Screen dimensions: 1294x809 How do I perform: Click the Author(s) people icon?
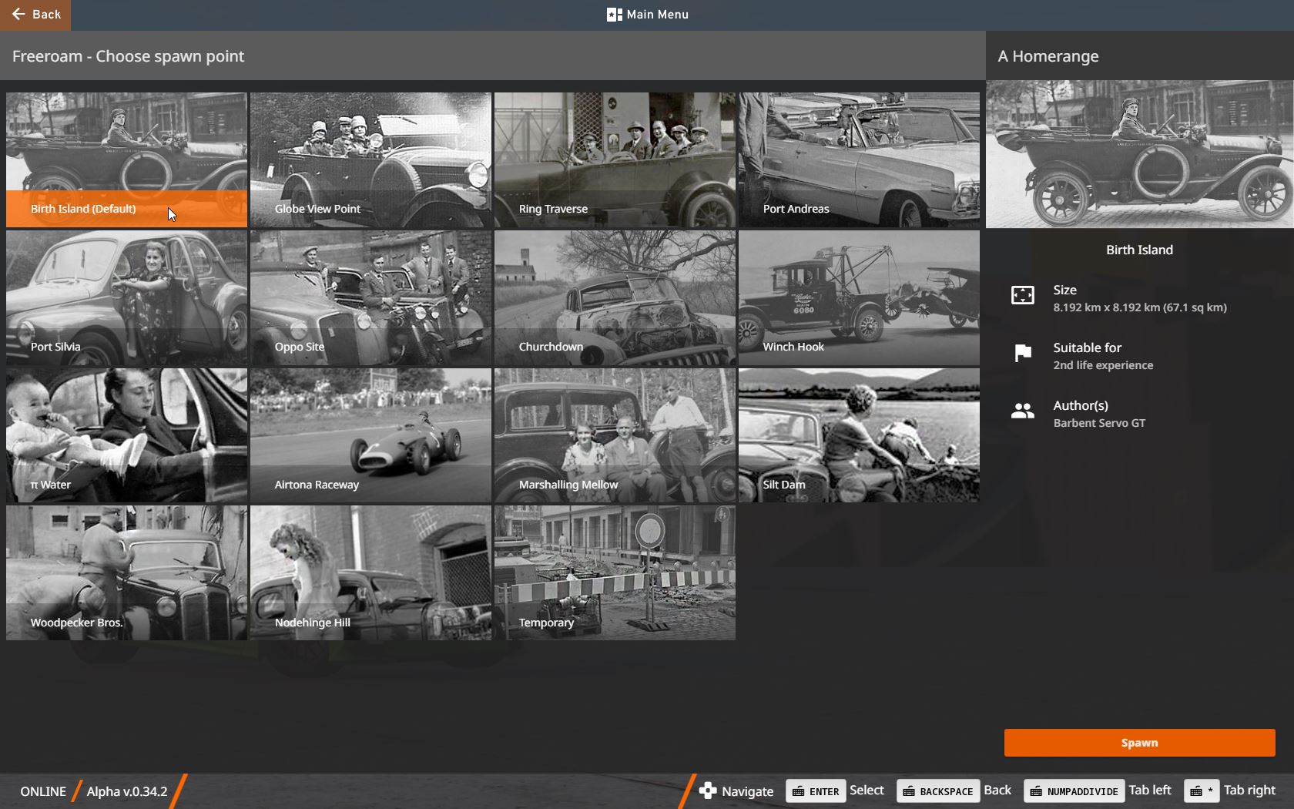click(x=1023, y=411)
